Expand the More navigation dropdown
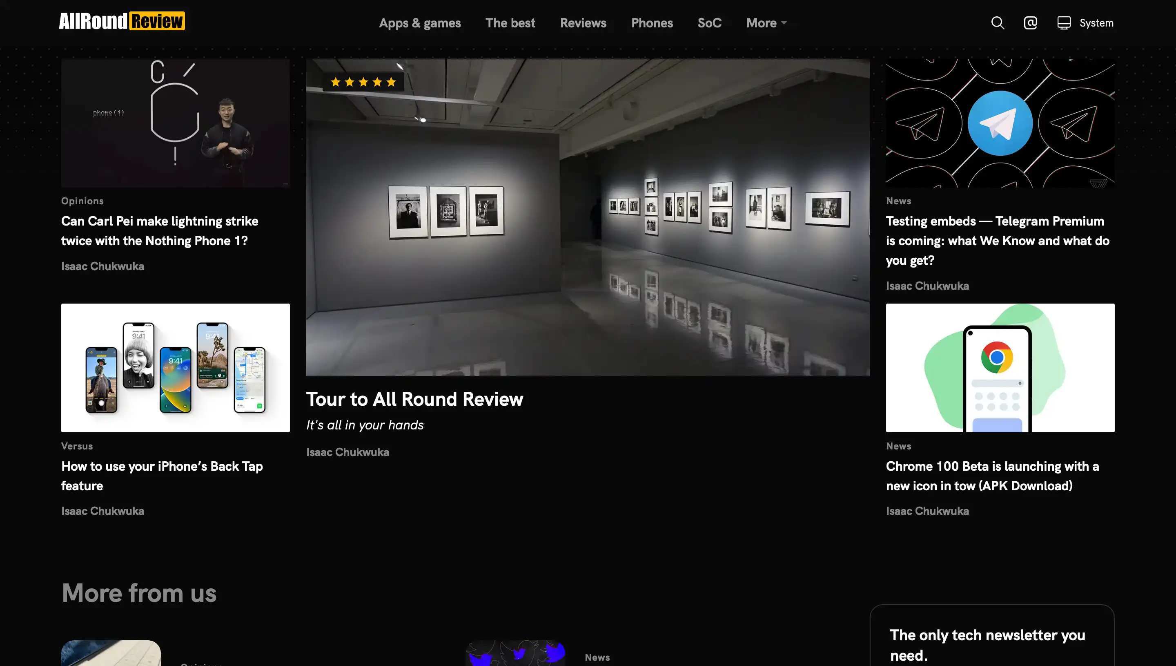The height and width of the screenshot is (666, 1176). pos(766,22)
